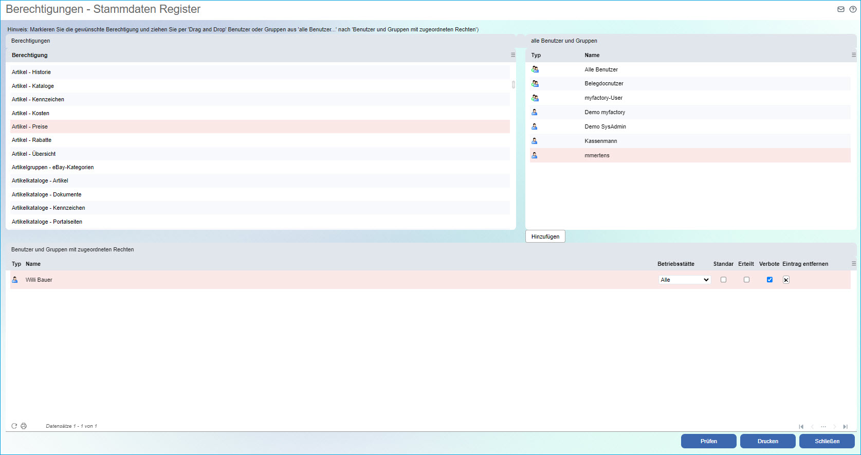861x455 pixels.
Task: Remove the Willi Bauer entry
Action: pyautogui.click(x=786, y=280)
